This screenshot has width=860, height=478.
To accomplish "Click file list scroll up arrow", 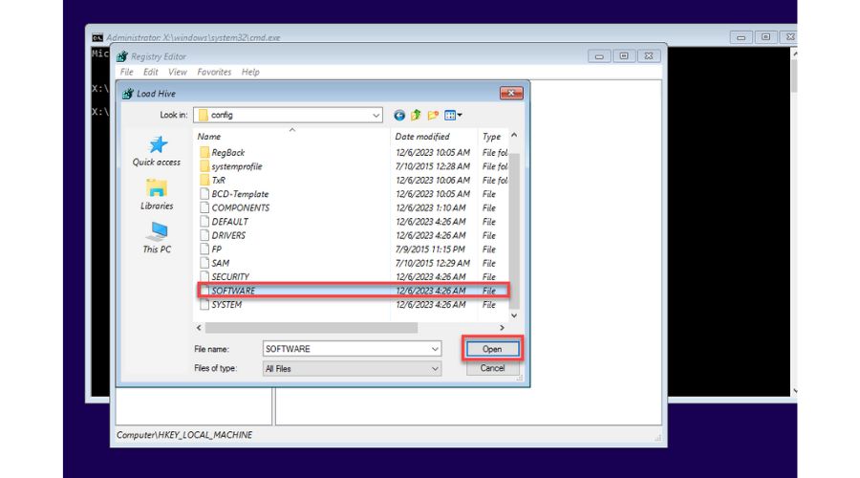I will tap(514, 135).
